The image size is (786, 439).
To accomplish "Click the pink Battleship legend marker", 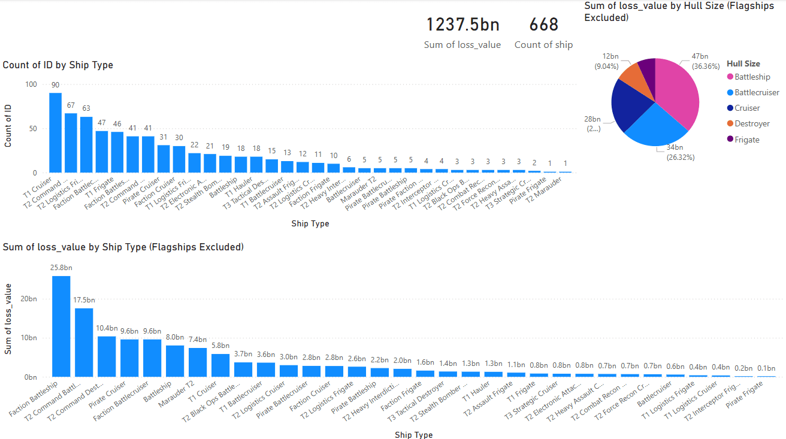I will [730, 77].
